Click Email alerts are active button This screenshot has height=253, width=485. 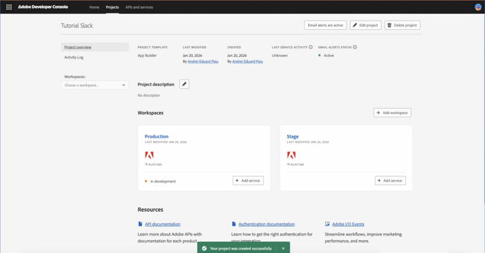point(325,25)
